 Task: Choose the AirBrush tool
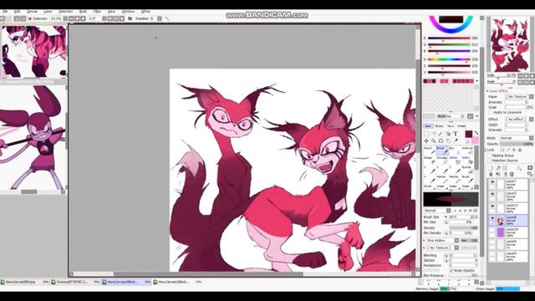point(467,150)
